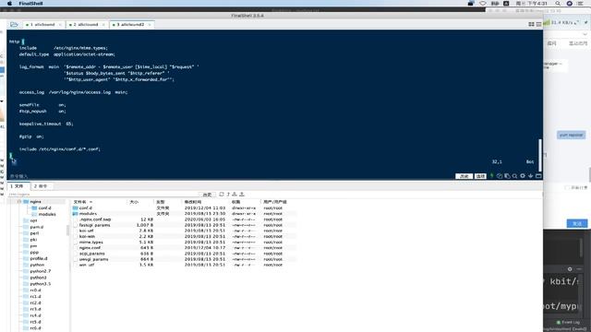591x332 pixels.
Task: Switch to list layout view icon
Action: (x=538, y=24)
